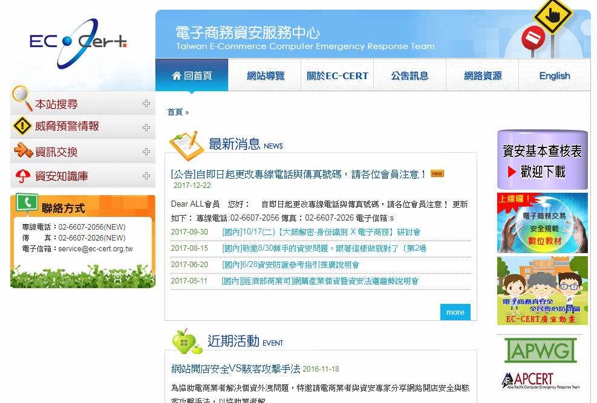Screen dimensions: 597x403
Task: Click the APCERT logo link
Action: 540,380
